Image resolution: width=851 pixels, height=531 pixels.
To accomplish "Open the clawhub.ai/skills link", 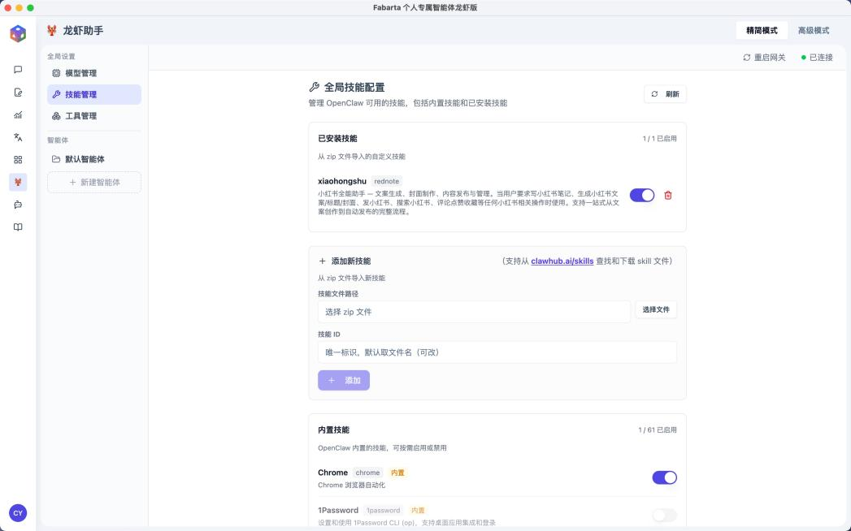I will tap(562, 261).
